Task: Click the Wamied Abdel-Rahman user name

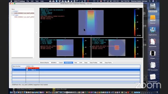Action: 139,1
